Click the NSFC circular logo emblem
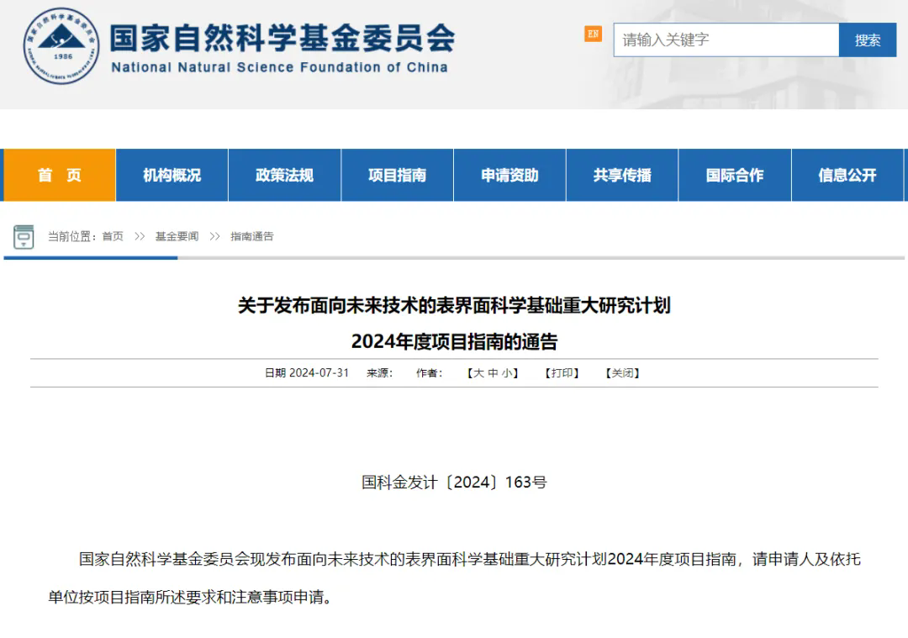The image size is (908, 638). point(61,46)
